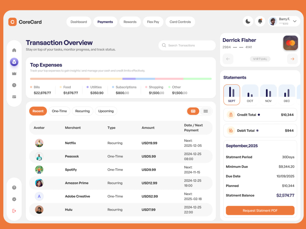The width and height of the screenshot is (306, 229).
Task: Switch to table view toggle
Action: [x=193, y=111]
